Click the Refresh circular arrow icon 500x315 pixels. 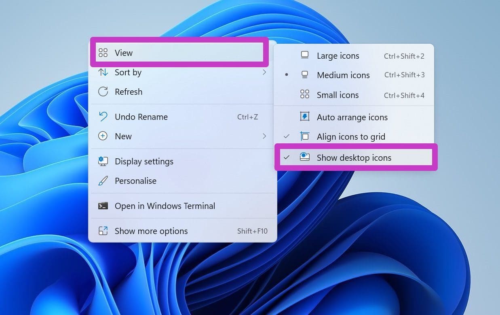tap(103, 92)
